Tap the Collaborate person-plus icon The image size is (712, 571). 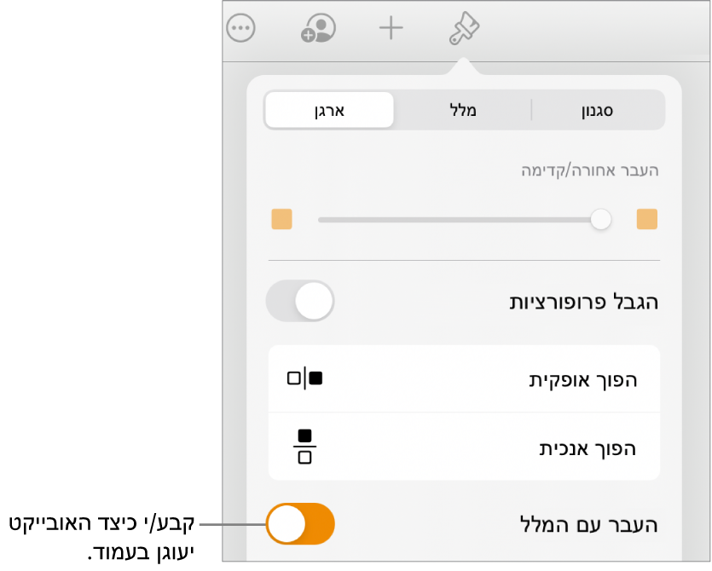coord(317,29)
